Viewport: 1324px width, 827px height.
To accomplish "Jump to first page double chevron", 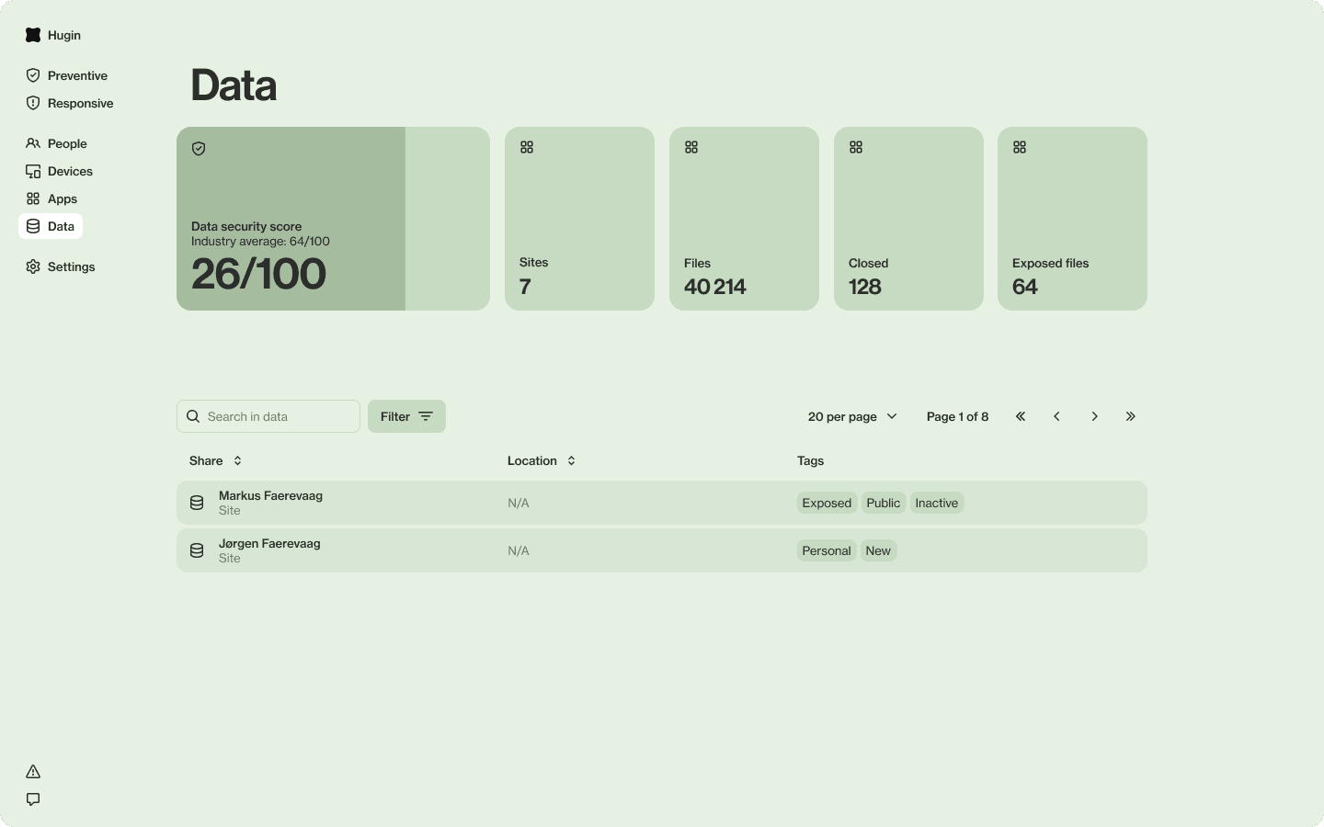I will (1021, 416).
